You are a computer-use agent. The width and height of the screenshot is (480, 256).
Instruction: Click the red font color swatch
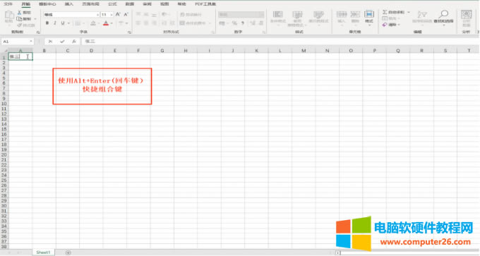coord(106,23)
